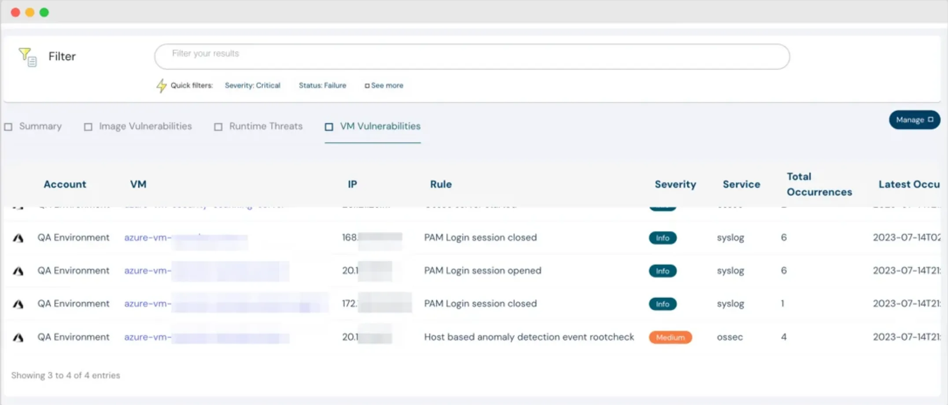Viewport: 948px width, 405px height.
Task: Click the See more window icon
Action: (x=367, y=85)
